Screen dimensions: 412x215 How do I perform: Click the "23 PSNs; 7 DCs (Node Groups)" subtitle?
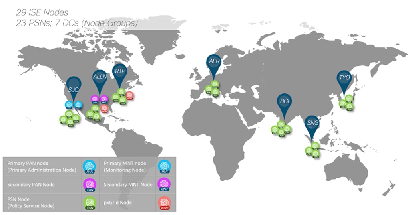click(77, 23)
